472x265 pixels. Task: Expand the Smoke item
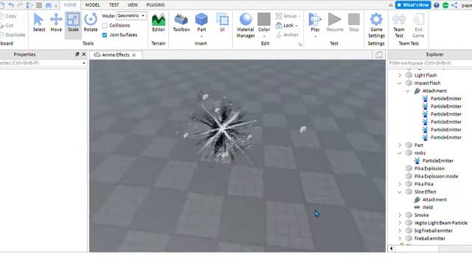400,215
